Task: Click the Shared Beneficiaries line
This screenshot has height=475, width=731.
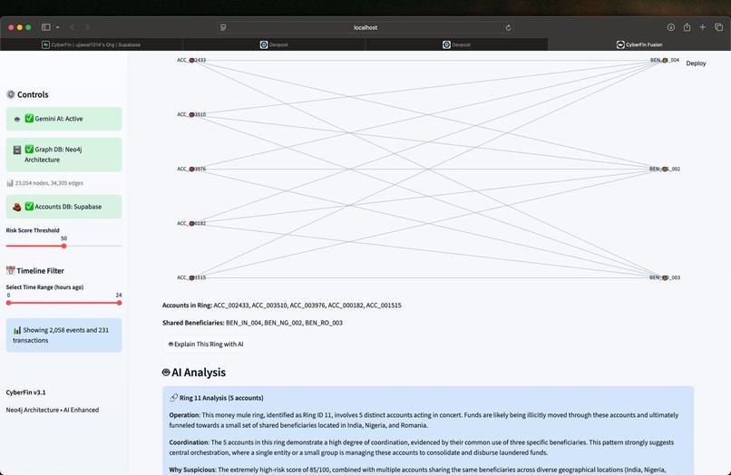Action: (x=252, y=323)
